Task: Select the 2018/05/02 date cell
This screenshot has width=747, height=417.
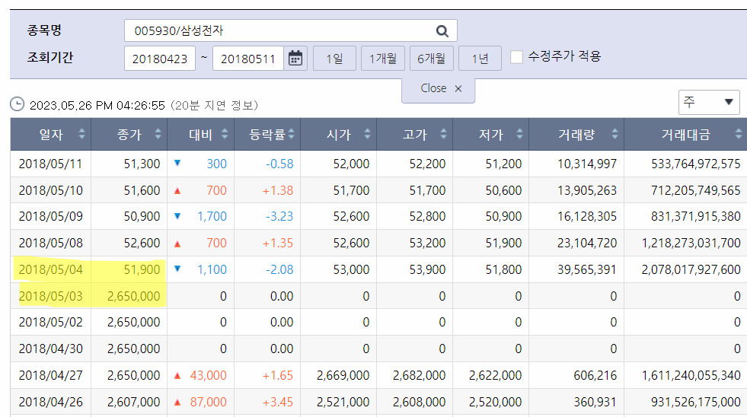Action: click(51, 323)
